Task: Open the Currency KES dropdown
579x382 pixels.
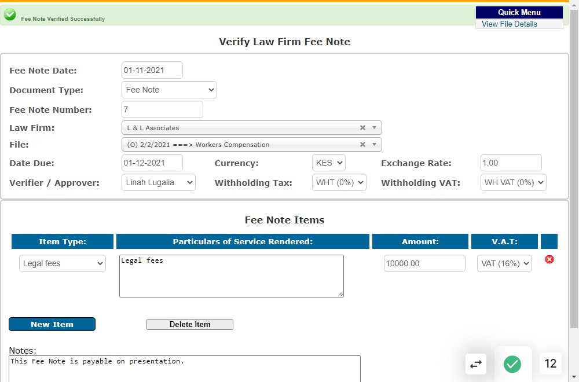Action: coord(329,163)
